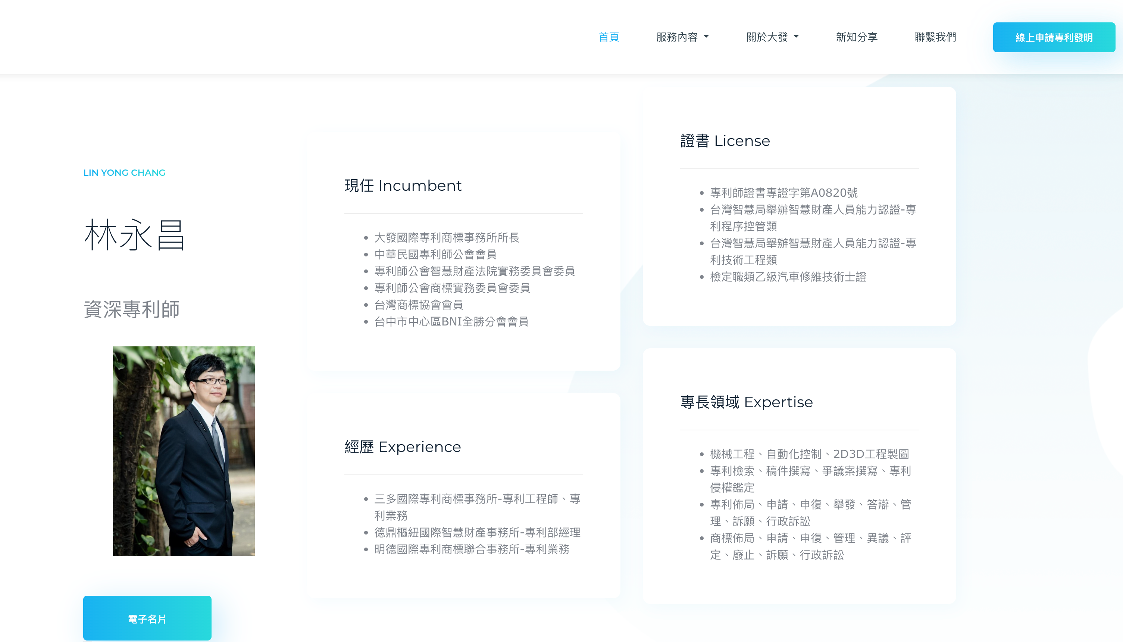Open the 聯繫我們 contact menu item

pyautogui.click(x=935, y=37)
